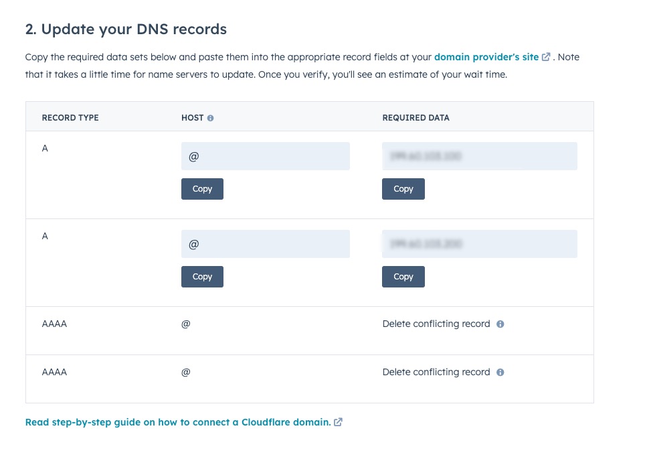Click the second Delete conflicting record text
This screenshot has height=457, width=645.
(x=436, y=372)
